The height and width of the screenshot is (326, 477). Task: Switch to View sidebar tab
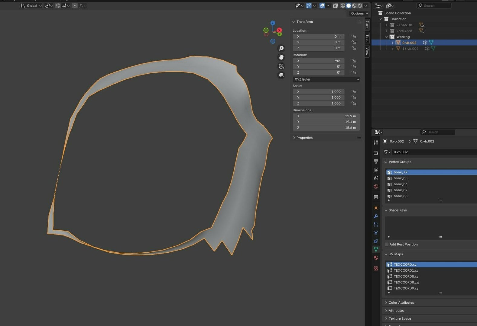point(367,51)
